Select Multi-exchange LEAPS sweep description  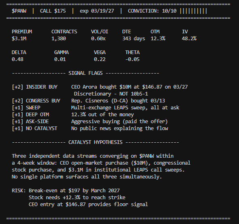pos(125,108)
